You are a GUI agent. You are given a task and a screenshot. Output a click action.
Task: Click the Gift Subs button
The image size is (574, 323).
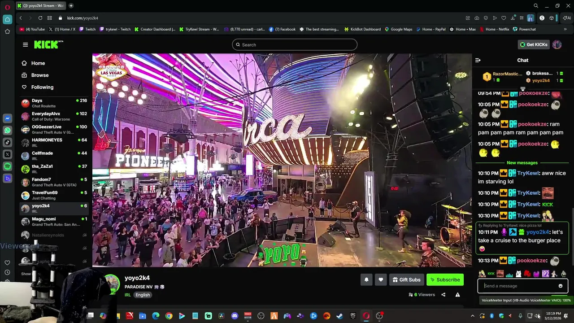pos(406,280)
